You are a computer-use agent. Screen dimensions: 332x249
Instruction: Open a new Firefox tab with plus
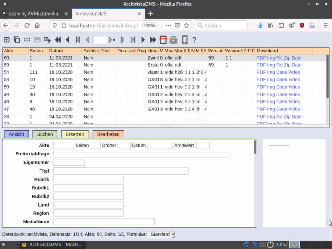150,14
